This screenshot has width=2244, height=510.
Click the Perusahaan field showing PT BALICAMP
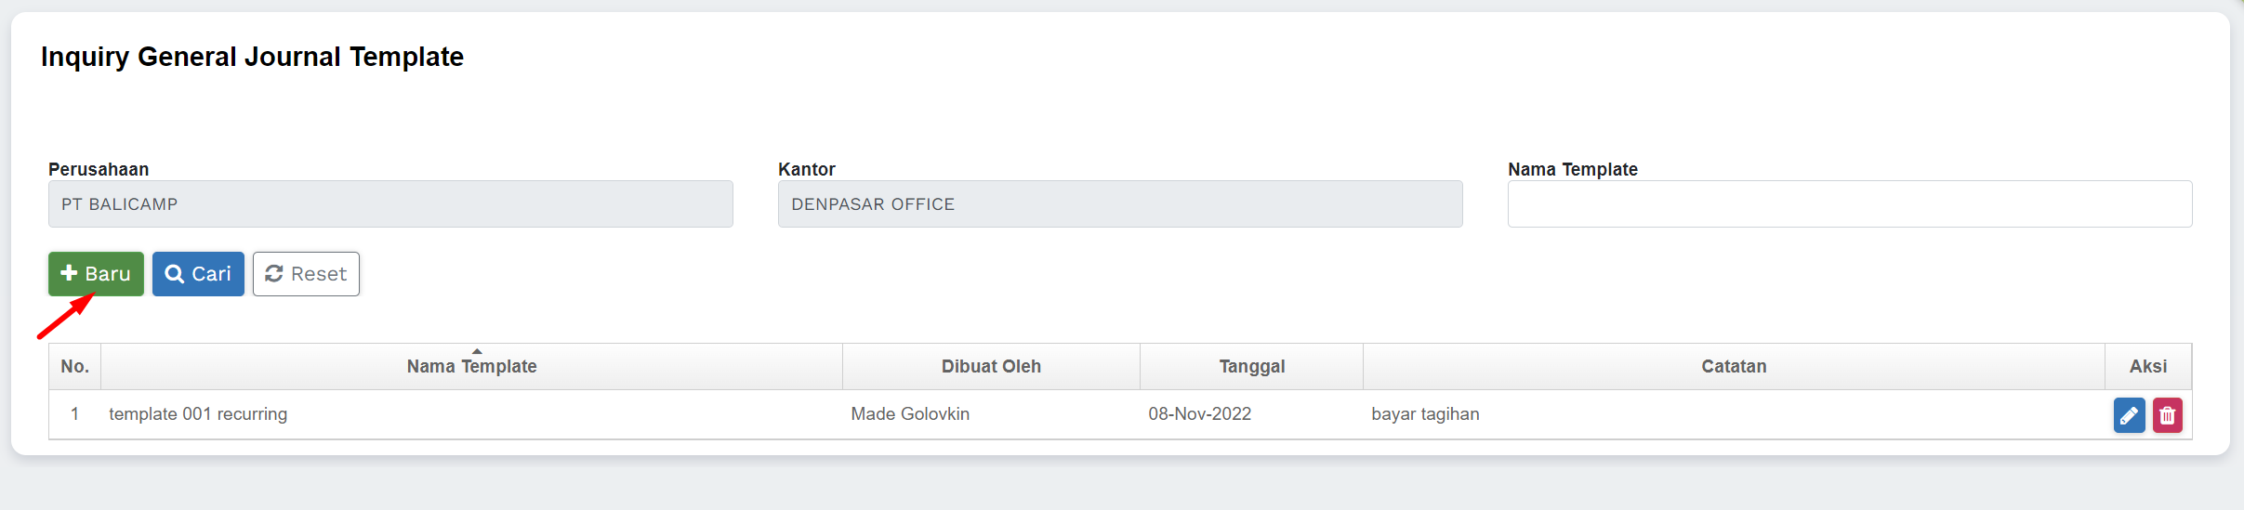(x=390, y=204)
